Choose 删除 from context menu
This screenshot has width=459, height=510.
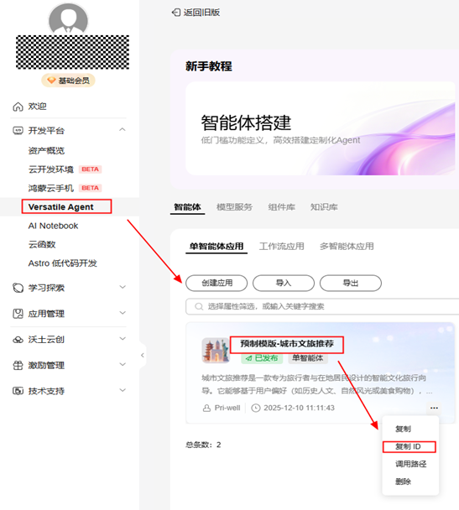point(403,481)
